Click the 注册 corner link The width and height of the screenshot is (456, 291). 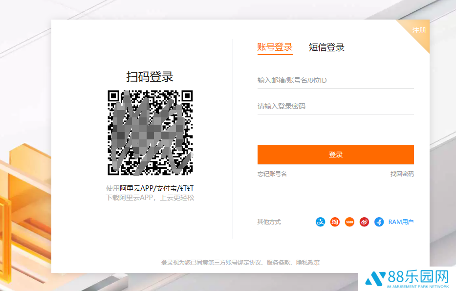419,30
